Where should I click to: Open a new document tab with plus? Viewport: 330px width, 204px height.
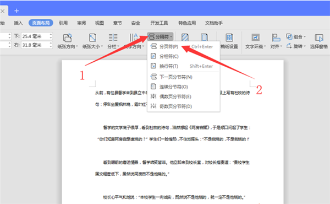click(x=16, y=11)
